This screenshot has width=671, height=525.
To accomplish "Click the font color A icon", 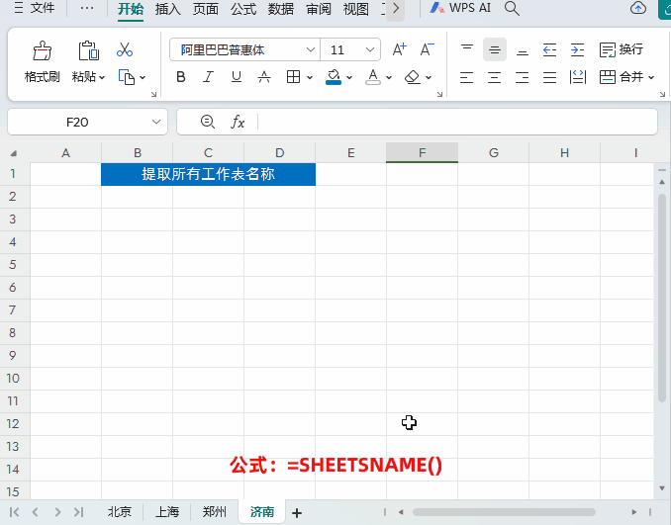I will 373,77.
